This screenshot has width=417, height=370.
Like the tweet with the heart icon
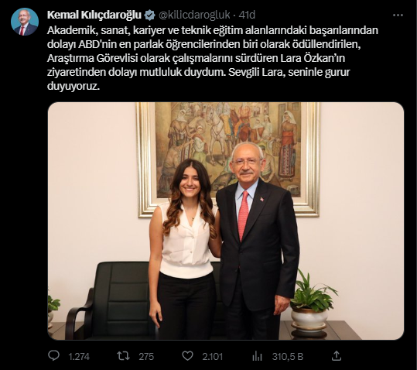[x=187, y=355]
